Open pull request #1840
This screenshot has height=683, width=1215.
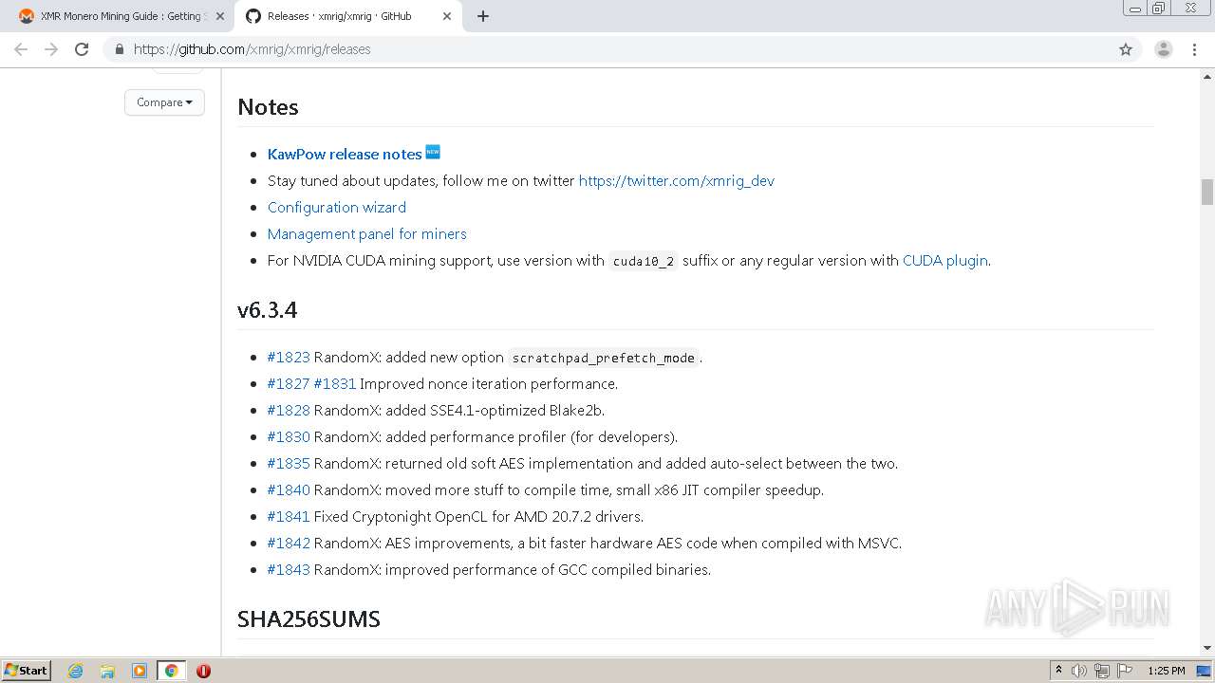[289, 489]
